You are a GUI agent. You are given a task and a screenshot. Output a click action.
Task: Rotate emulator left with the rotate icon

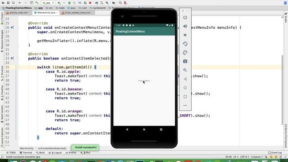(185, 44)
